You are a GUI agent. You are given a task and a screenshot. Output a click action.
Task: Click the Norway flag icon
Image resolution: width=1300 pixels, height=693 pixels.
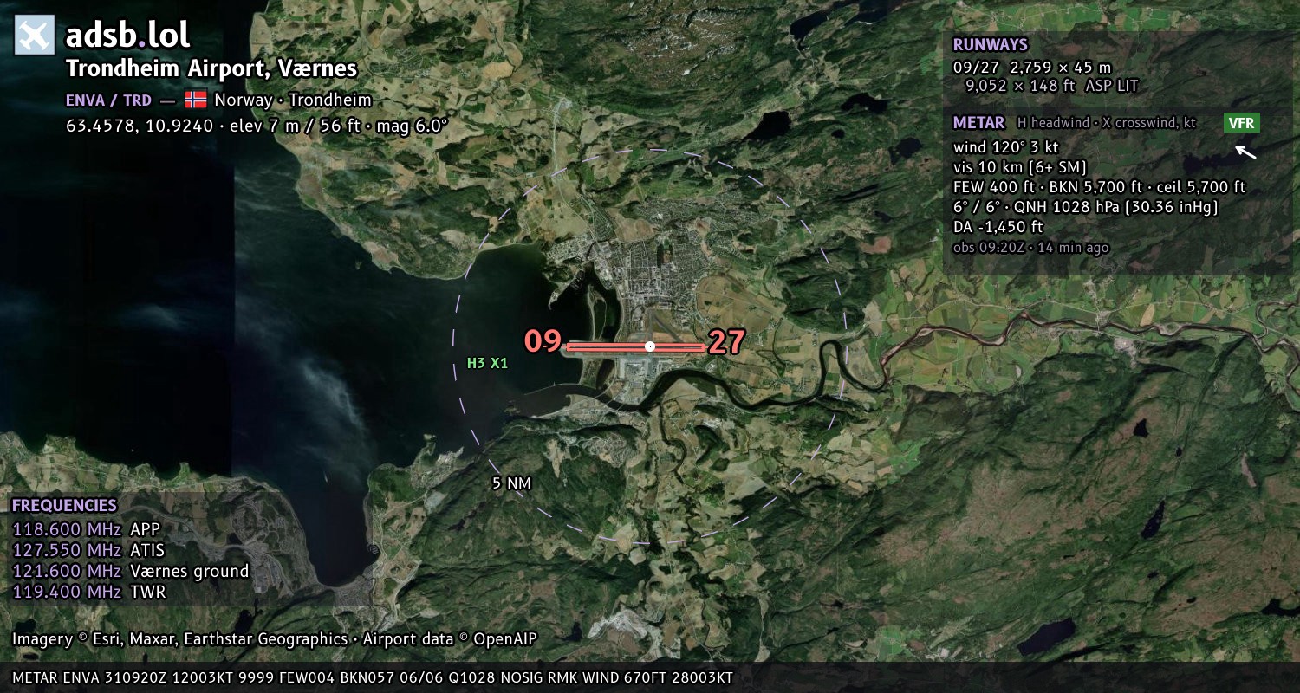click(196, 100)
